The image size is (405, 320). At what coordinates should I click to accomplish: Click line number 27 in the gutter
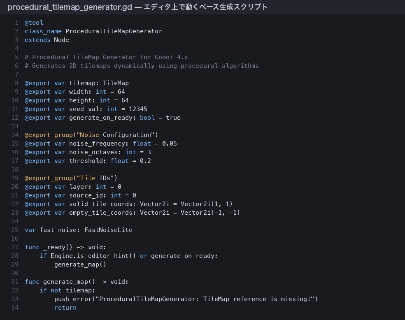coord(15,248)
